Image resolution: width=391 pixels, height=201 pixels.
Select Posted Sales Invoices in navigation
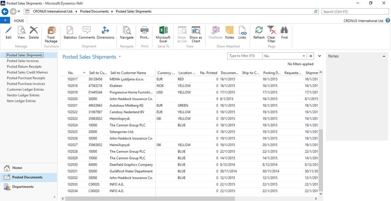[x=23, y=61]
